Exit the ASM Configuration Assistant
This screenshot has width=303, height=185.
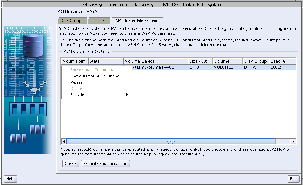click(x=293, y=179)
